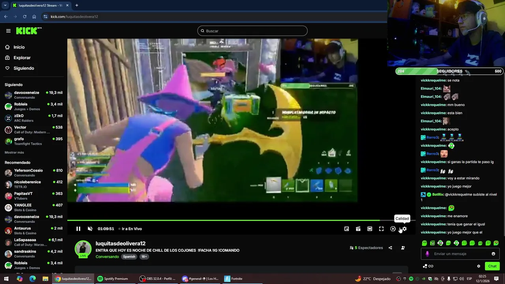Expand the browser tab search dropdown
This screenshot has height=284, width=505.
click(x=5, y=6)
